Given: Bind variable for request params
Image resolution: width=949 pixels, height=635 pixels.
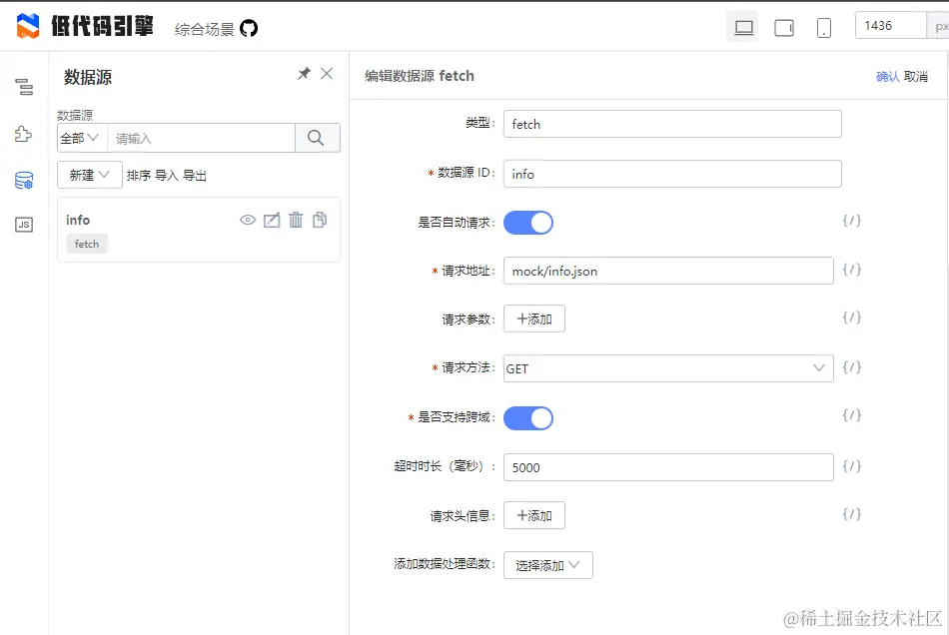Looking at the screenshot, I should [851, 317].
